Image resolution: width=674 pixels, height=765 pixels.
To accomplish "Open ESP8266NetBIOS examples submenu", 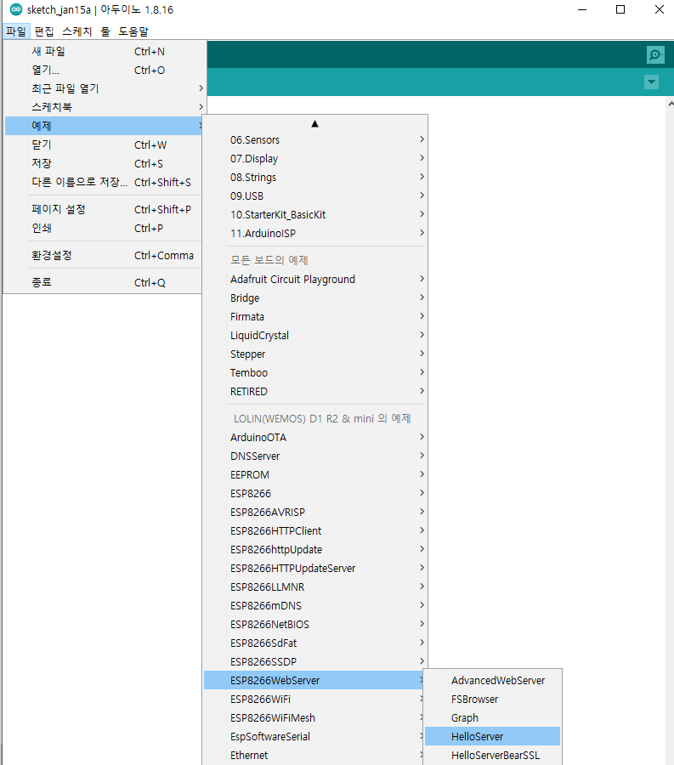I will pos(315,625).
